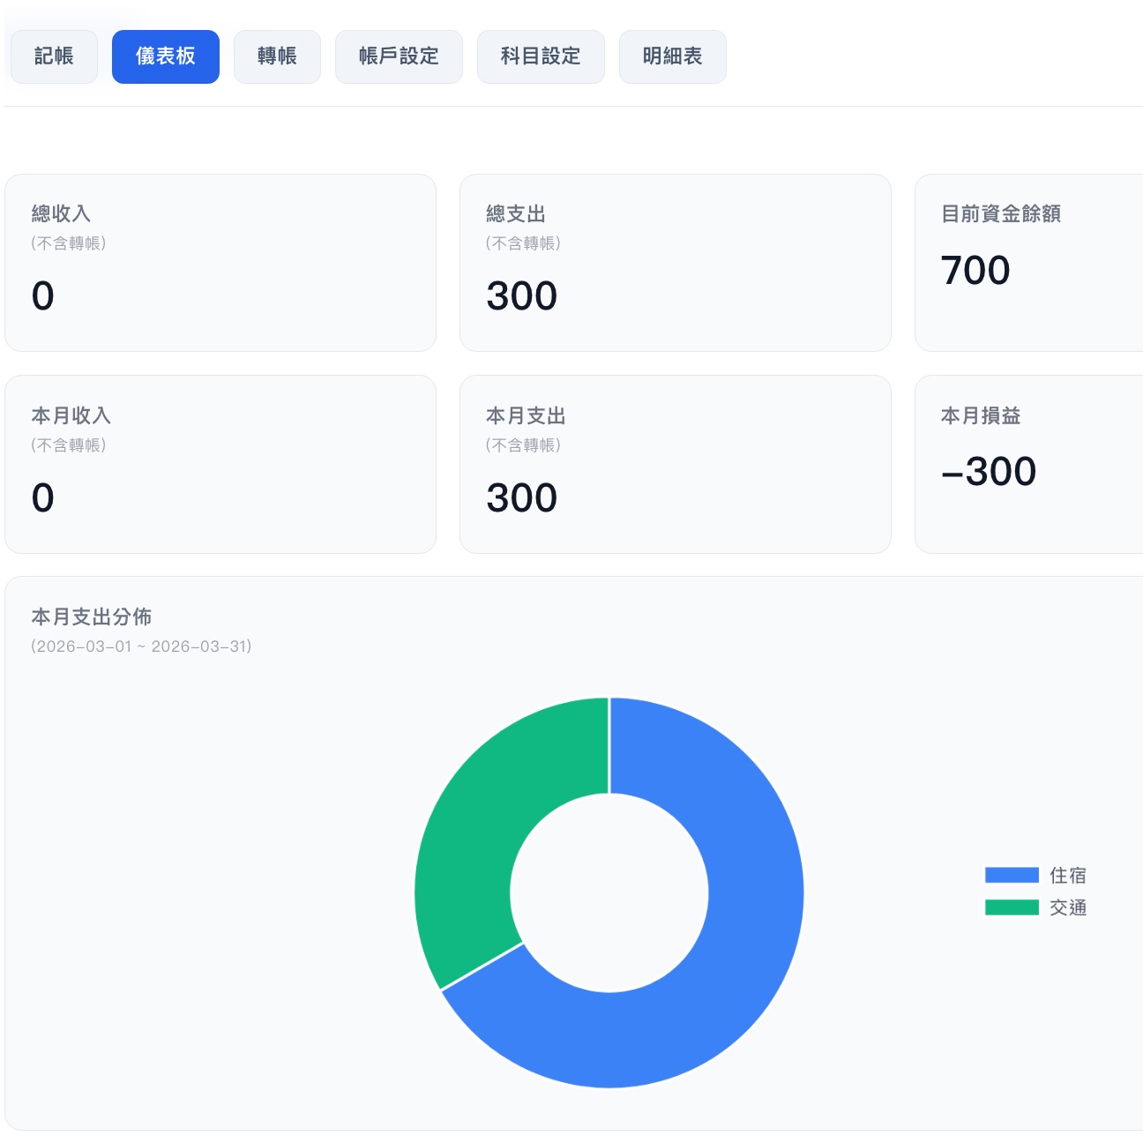Click the 本月支出 card
Screen dimensions: 1143x1143
point(675,464)
